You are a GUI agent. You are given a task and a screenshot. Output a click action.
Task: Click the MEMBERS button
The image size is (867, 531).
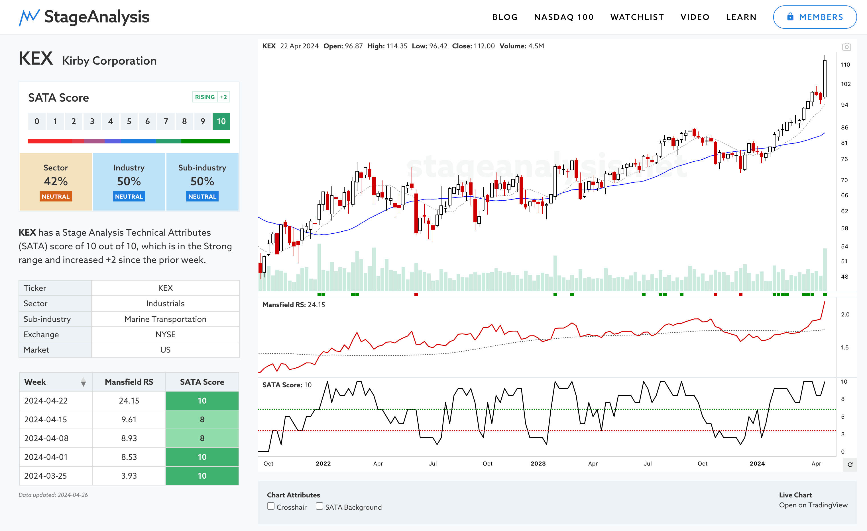(x=815, y=17)
